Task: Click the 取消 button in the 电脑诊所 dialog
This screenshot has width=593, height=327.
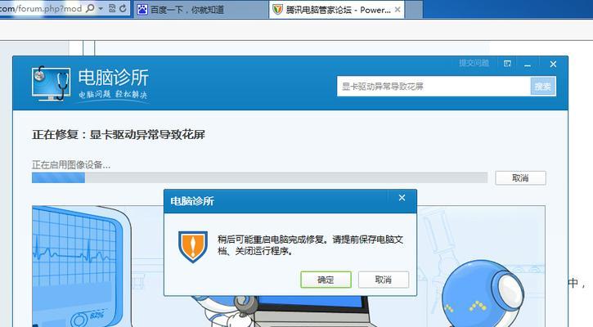Action: 384,280
